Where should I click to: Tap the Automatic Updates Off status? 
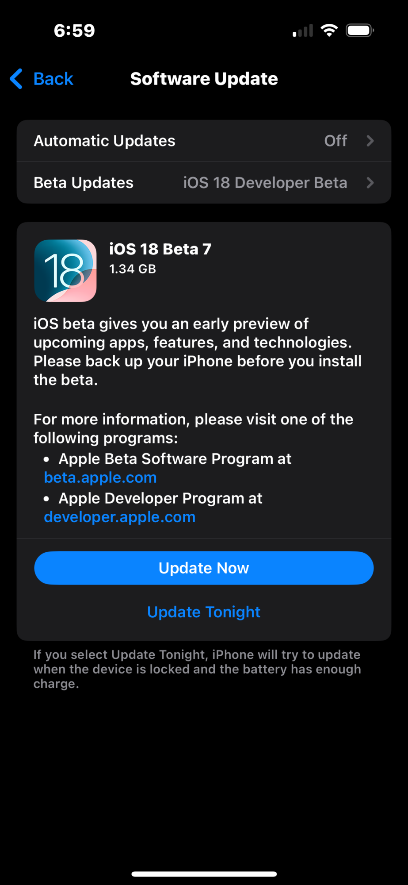tap(336, 141)
